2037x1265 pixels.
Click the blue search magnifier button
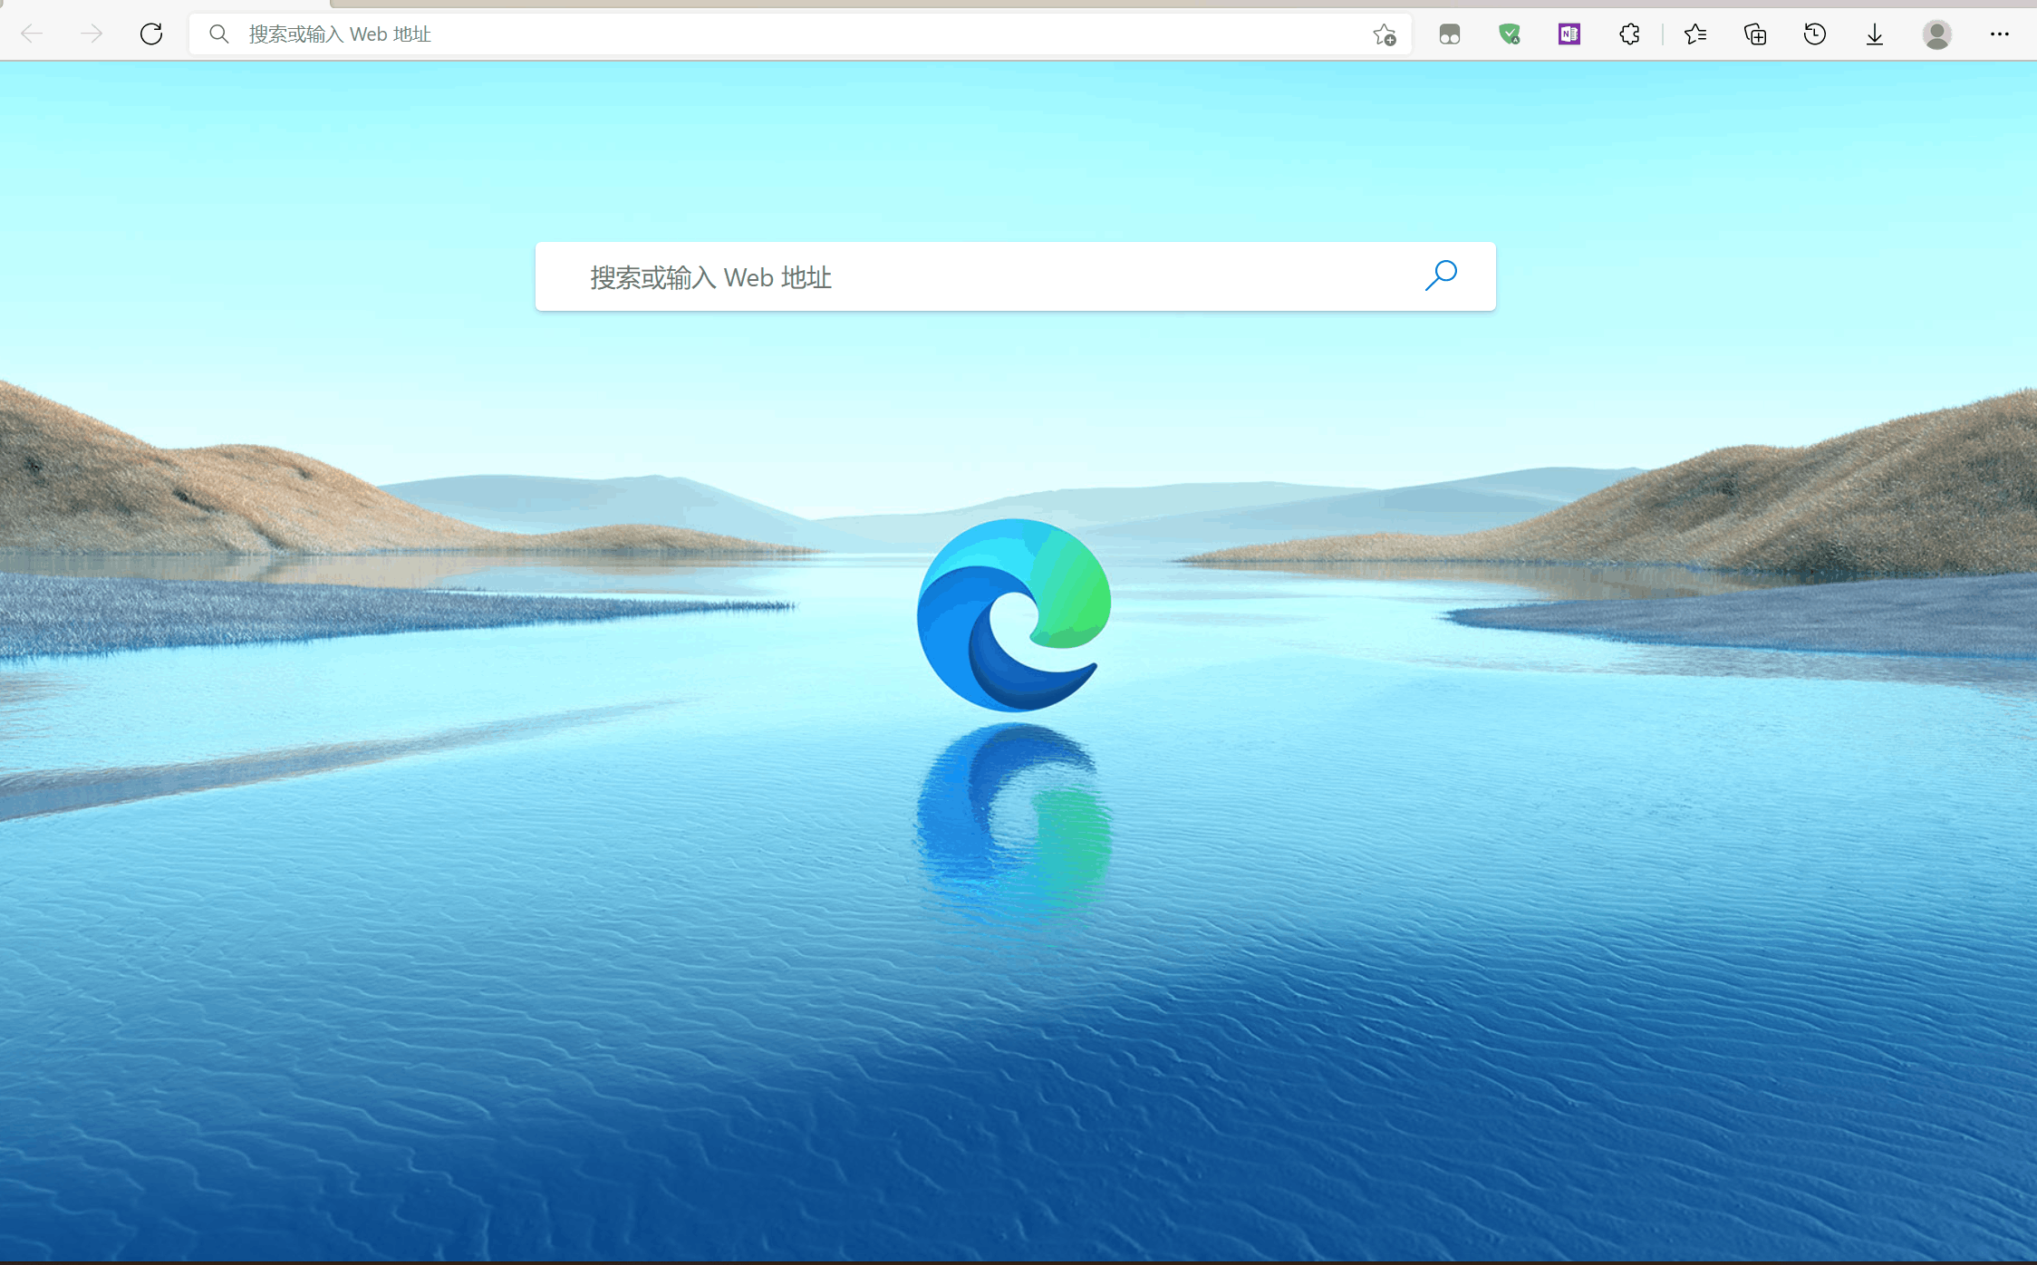1441,275
